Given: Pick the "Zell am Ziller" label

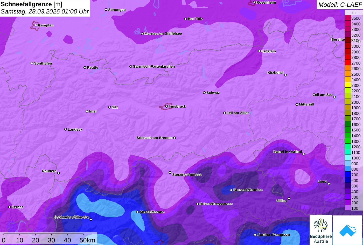Looking at the screenshot, I should tap(238, 113).
